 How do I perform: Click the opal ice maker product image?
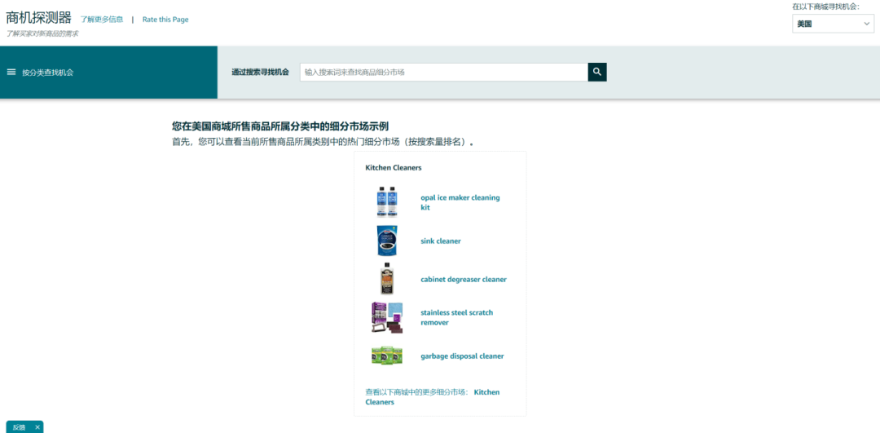386,201
